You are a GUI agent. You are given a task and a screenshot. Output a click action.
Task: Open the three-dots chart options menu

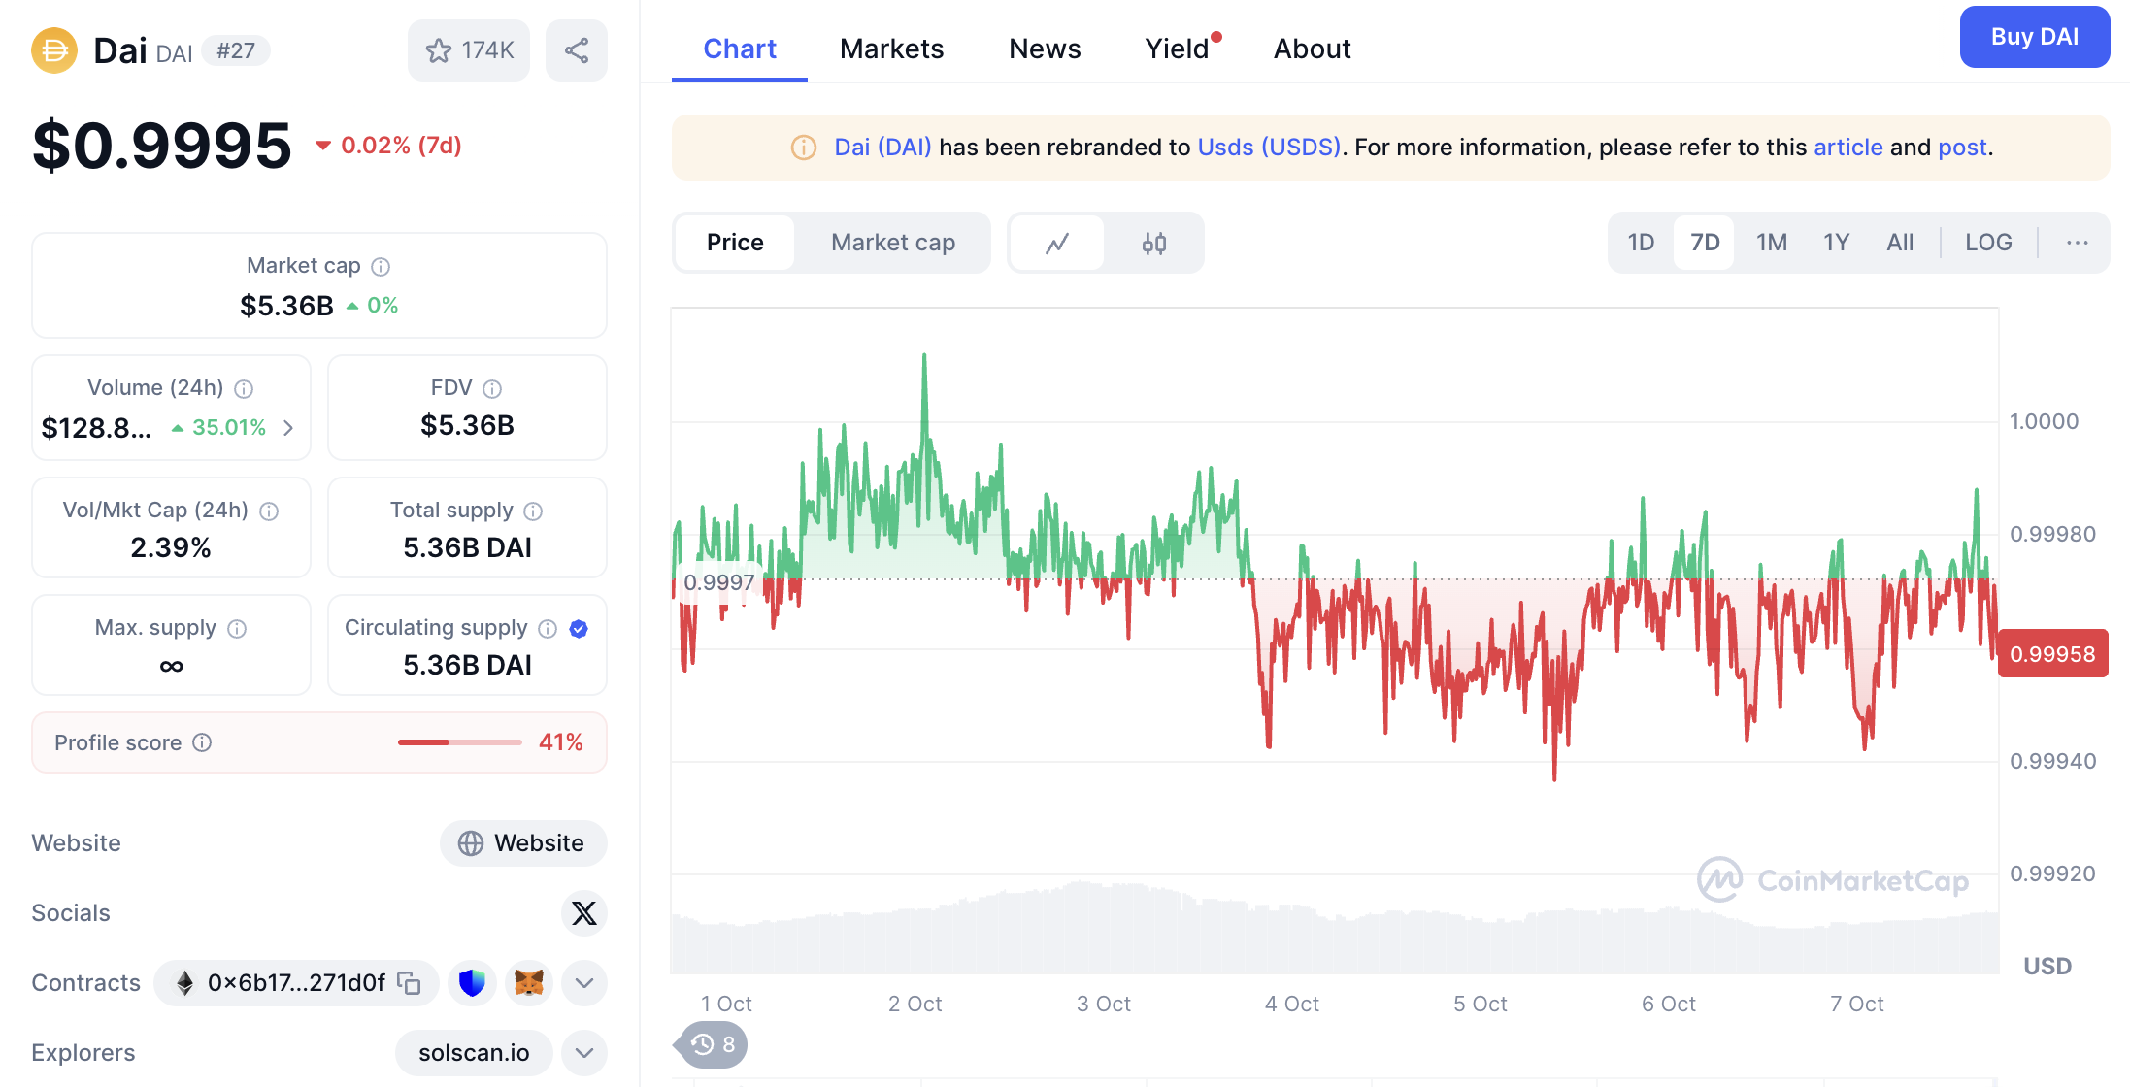tap(2077, 243)
